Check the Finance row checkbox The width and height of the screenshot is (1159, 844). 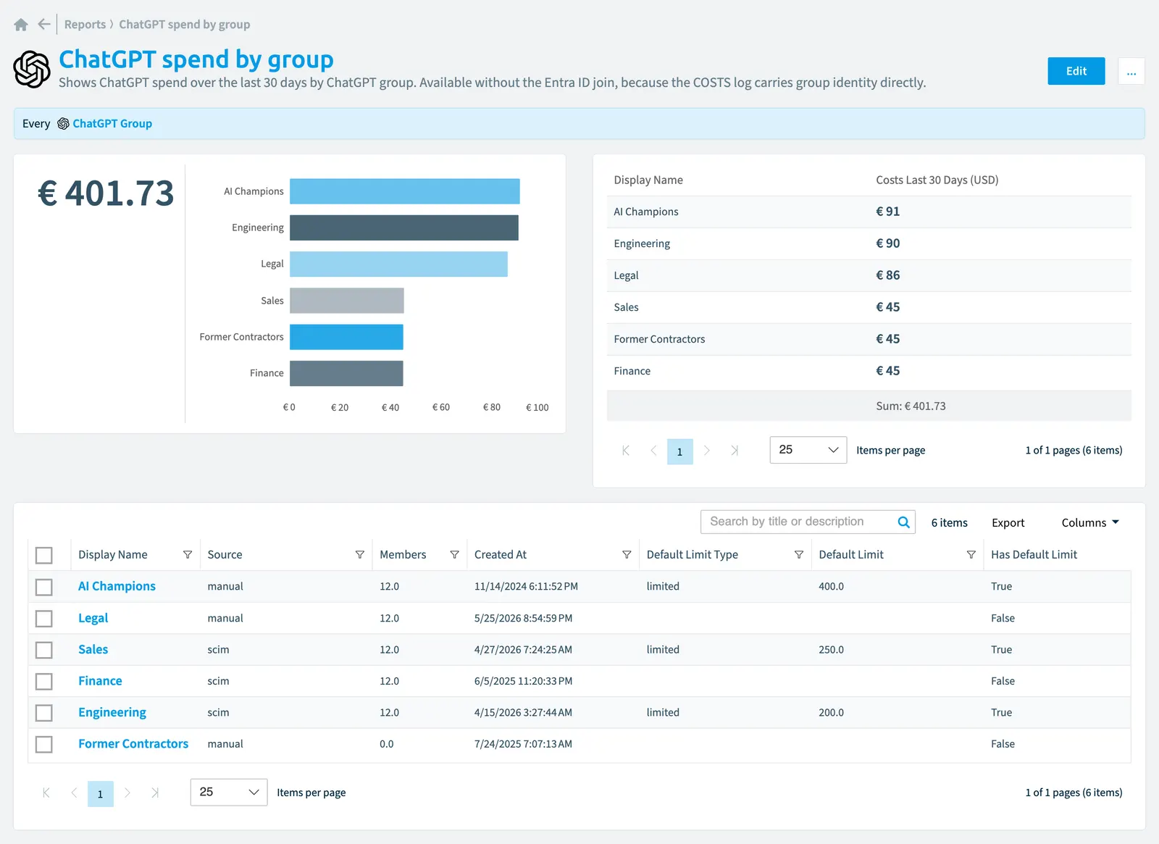click(44, 682)
